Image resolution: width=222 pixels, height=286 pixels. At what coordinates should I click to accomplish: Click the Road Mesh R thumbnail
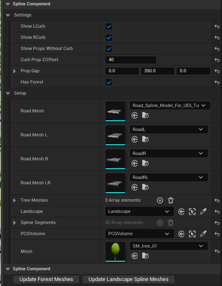coord(115,159)
